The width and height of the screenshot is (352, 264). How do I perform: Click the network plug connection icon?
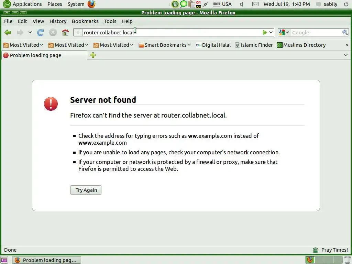click(206, 4)
